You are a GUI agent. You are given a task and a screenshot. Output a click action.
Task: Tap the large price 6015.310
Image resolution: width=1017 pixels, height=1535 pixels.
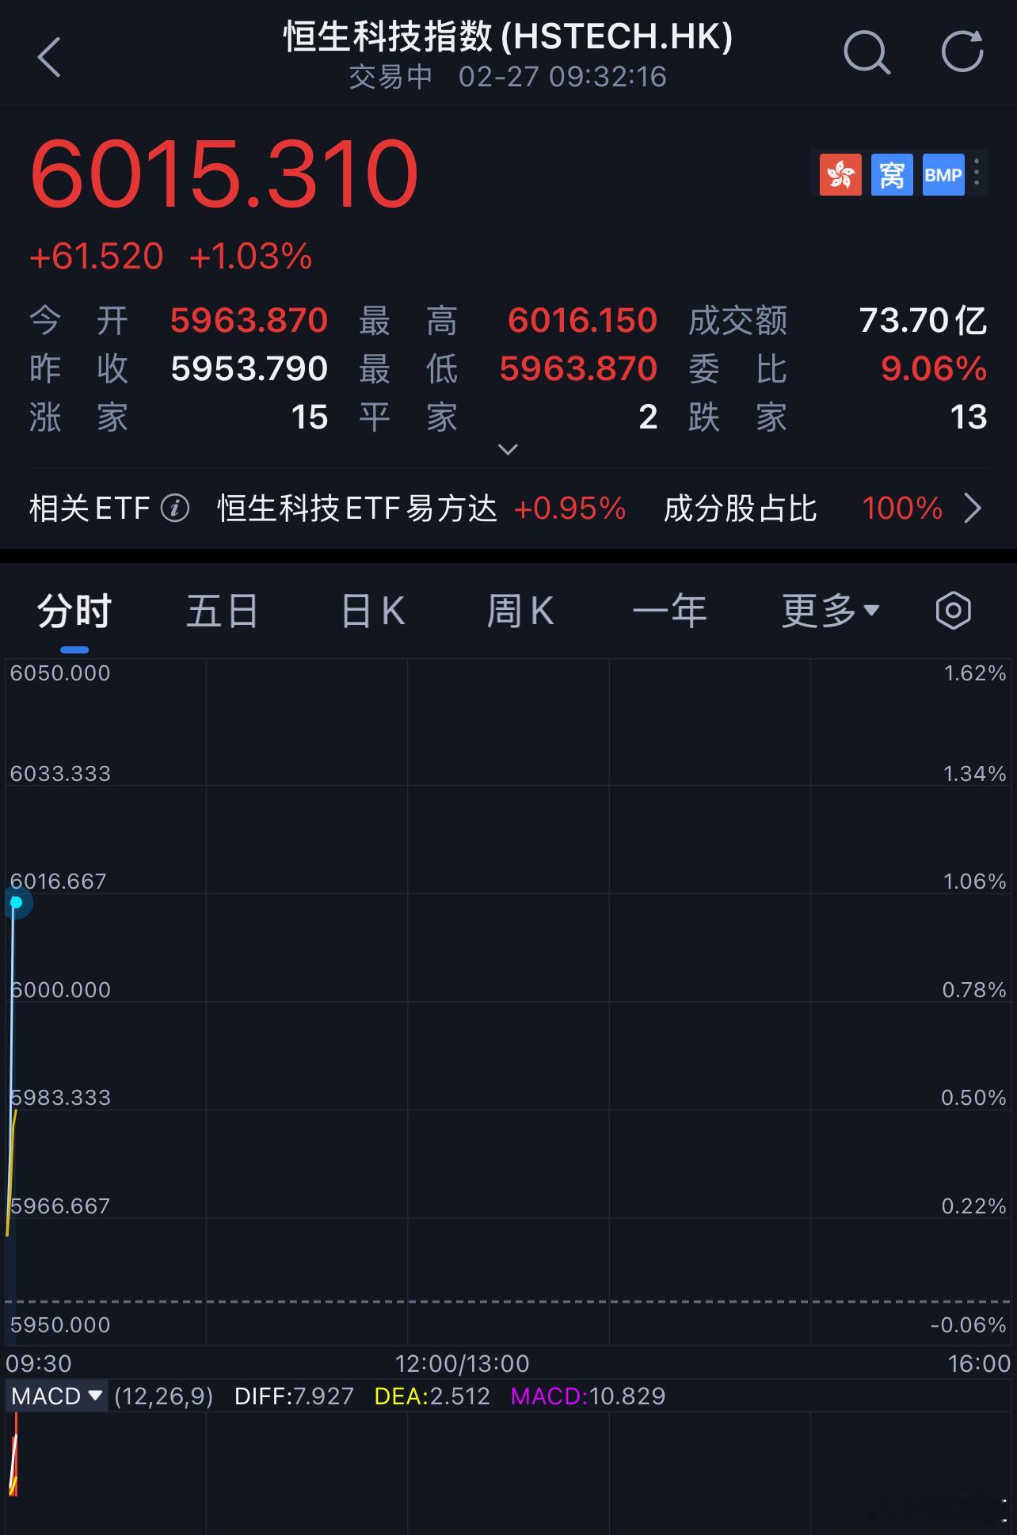coord(224,174)
